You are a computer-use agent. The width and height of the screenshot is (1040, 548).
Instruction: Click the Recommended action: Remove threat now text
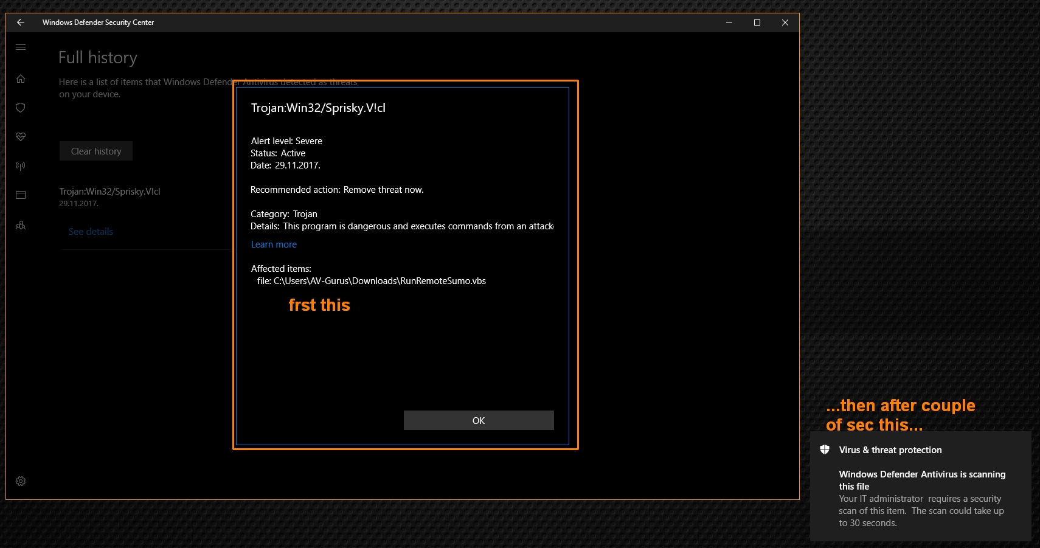[337, 190]
